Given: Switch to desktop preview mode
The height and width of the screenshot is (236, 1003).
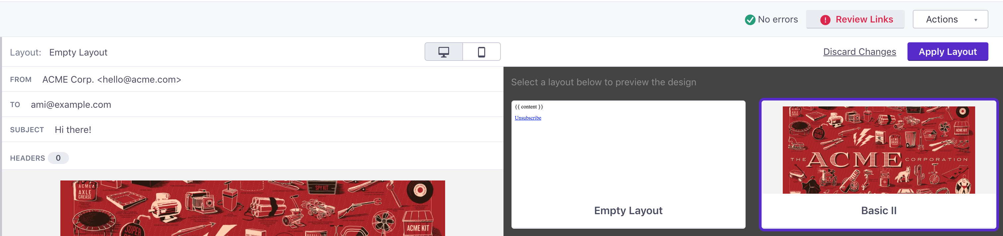Looking at the screenshot, I should [443, 52].
